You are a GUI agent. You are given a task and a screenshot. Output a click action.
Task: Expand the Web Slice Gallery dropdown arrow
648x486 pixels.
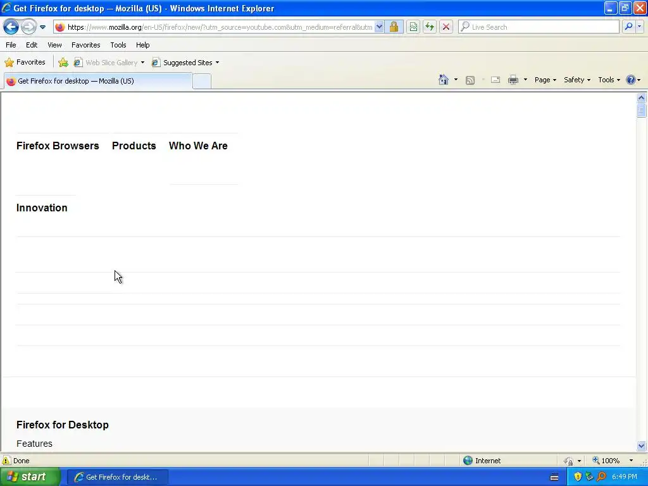(x=142, y=63)
